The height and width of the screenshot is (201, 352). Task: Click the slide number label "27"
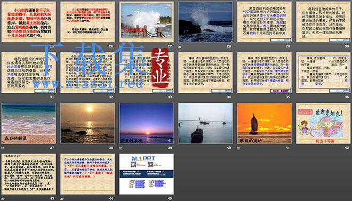coord(170,46)
